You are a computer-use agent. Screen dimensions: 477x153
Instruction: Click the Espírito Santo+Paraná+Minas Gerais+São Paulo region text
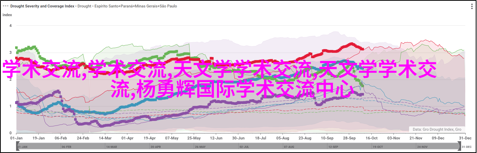136,6
